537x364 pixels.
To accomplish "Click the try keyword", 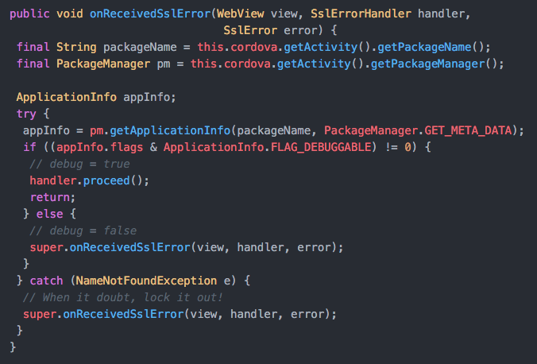I will pos(26,114).
